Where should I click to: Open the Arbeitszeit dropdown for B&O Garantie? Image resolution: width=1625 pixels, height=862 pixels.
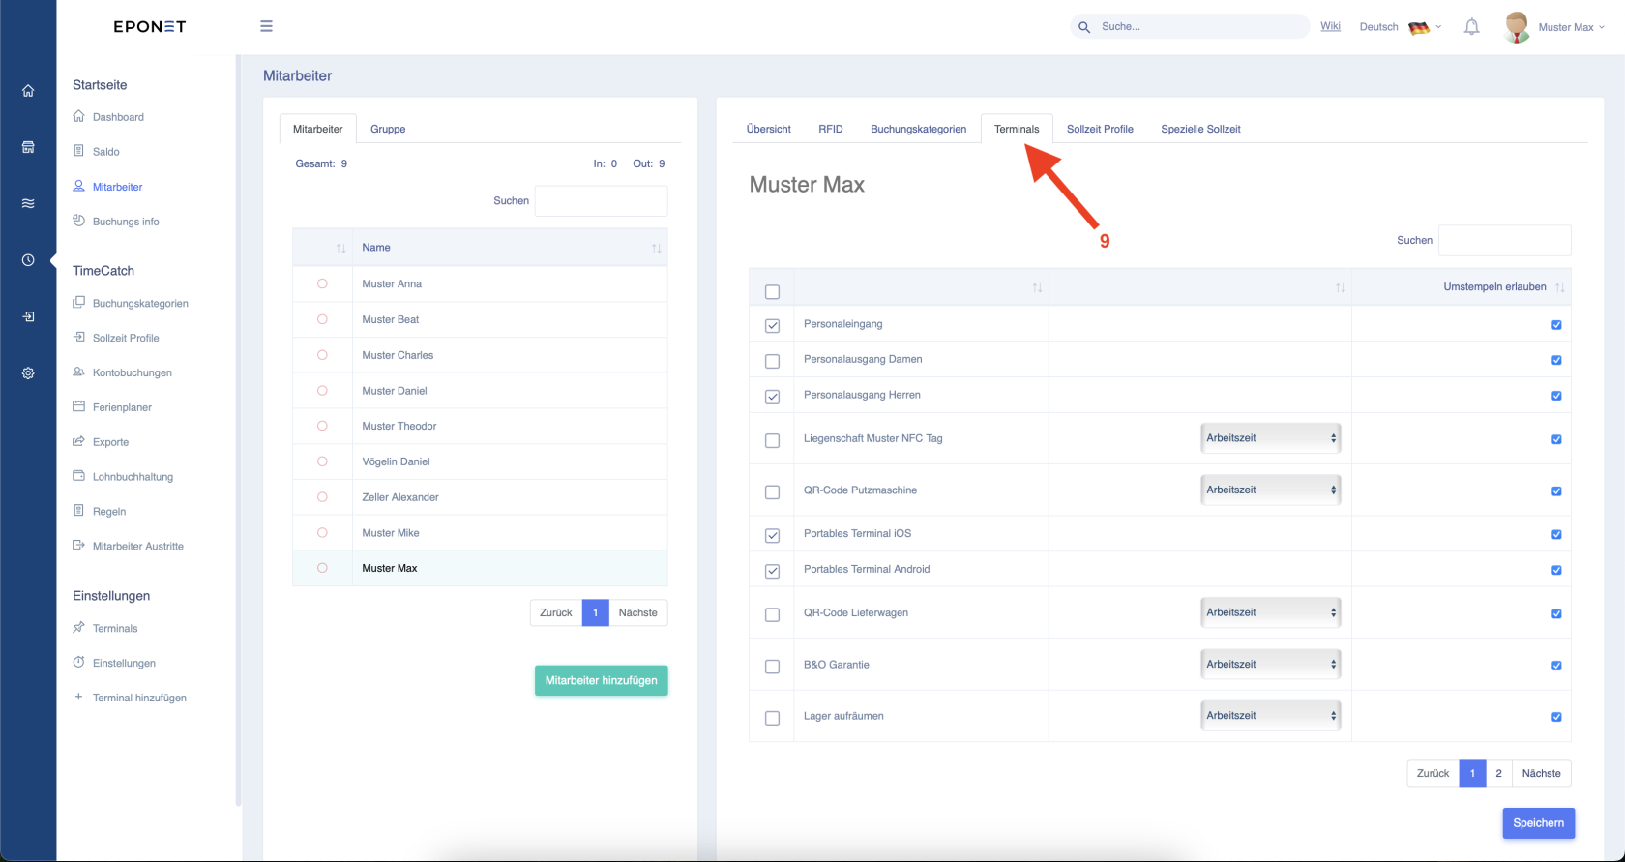pyautogui.click(x=1270, y=665)
